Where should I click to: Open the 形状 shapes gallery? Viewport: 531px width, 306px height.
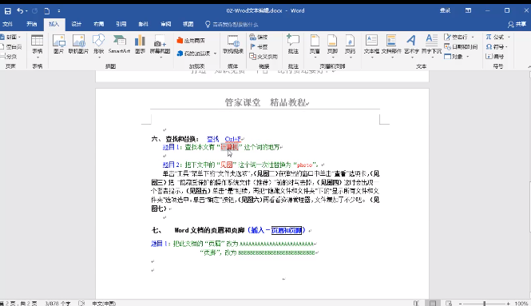coord(98,45)
